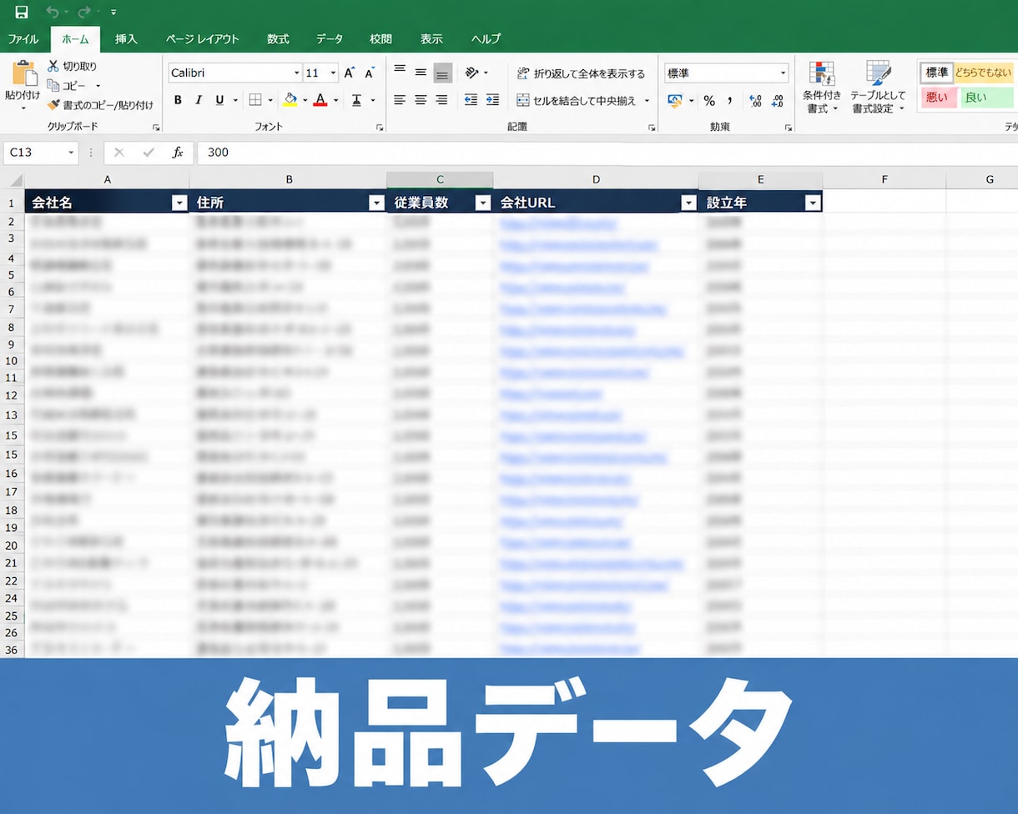Switch to the 数式 tab
The height and width of the screenshot is (814, 1018).
click(278, 39)
